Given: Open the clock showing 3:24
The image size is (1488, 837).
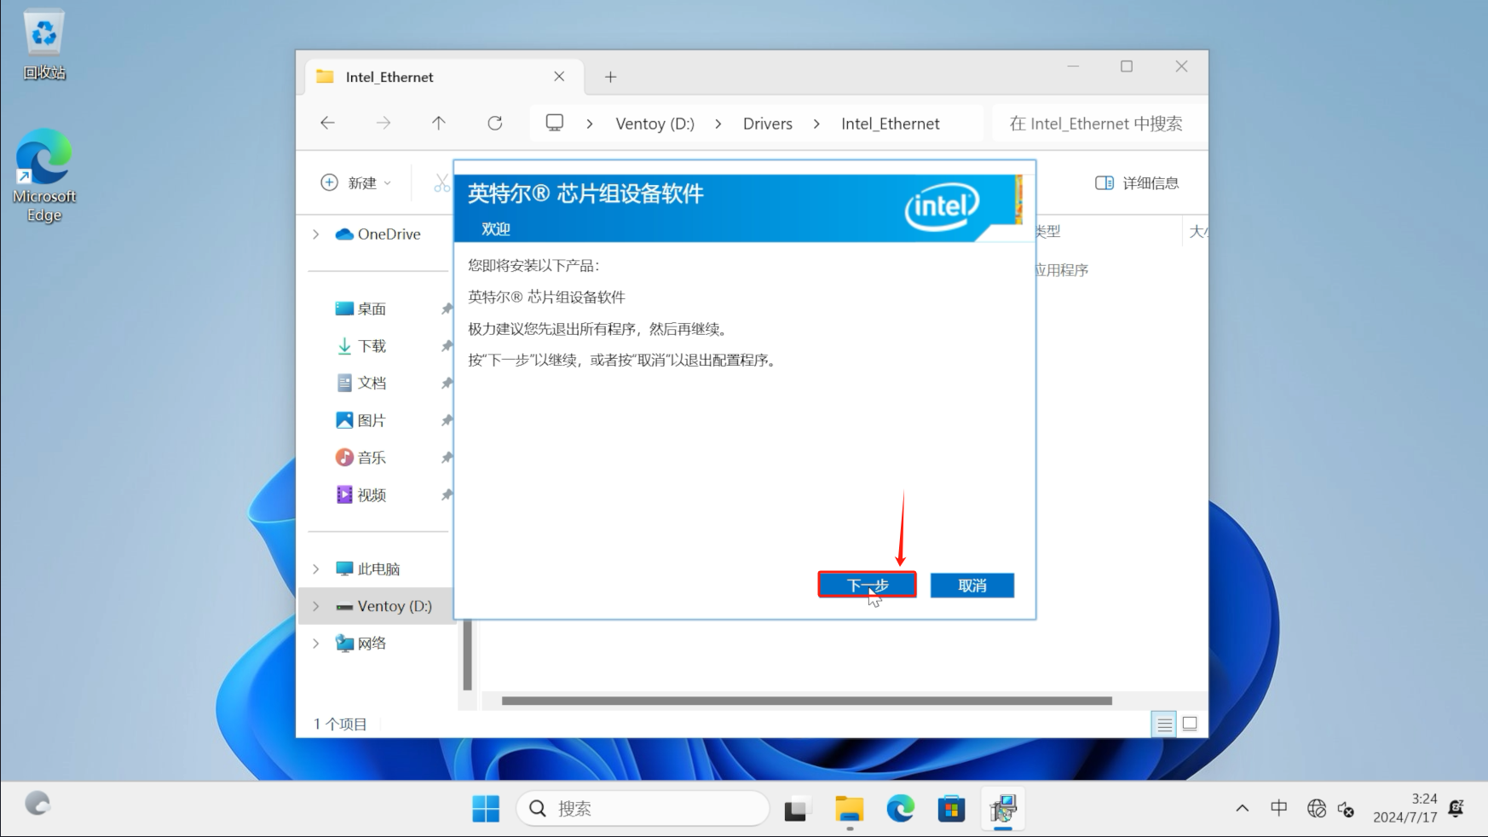Looking at the screenshot, I should (x=1404, y=808).
